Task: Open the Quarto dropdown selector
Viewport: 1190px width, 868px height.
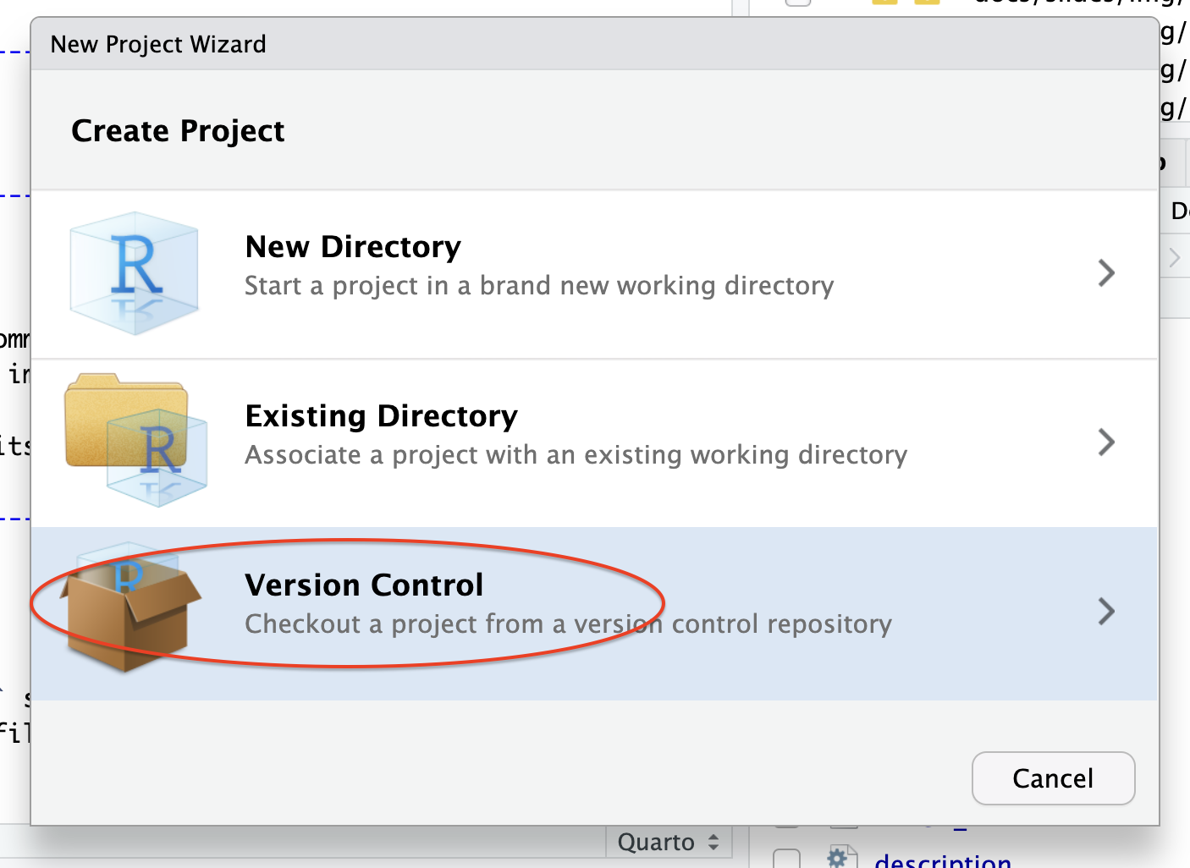Action: [x=668, y=843]
